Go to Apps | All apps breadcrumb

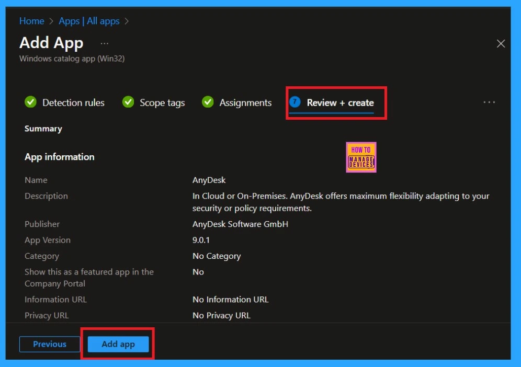click(89, 21)
